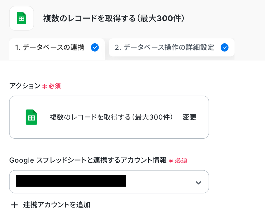Click the red asterisk next to アクション
The height and width of the screenshot is (214, 265).
[x=44, y=86]
